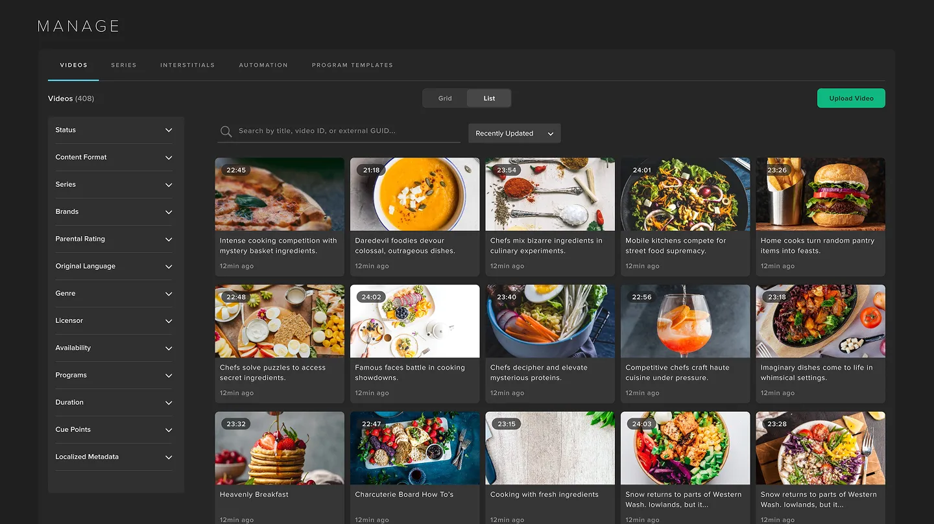Click the 'Heavenly Breakfast' title

pyautogui.click(x=254, y=495)
